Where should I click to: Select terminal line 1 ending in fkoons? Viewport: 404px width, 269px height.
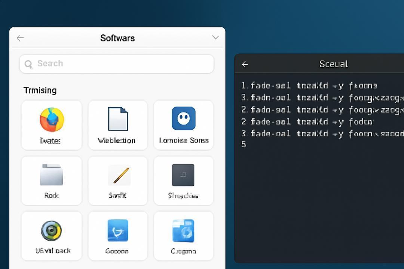pyautogui.click(x=309, y=86)
